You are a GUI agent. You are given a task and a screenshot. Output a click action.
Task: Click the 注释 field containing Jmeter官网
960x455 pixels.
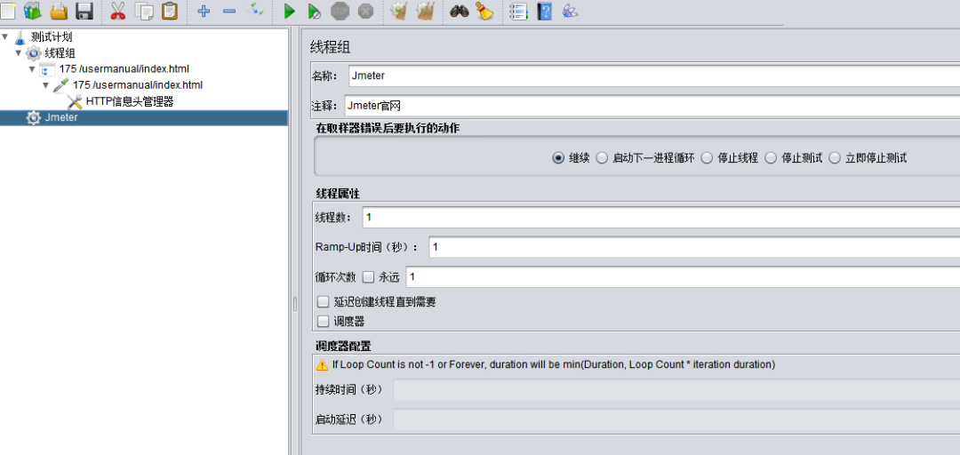pyautogui.click(x=652, y=106)
